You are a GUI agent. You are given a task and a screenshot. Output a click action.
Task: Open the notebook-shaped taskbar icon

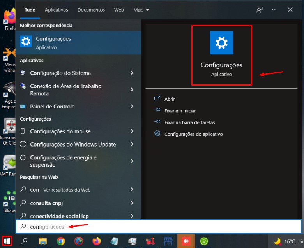coord(114,241)
